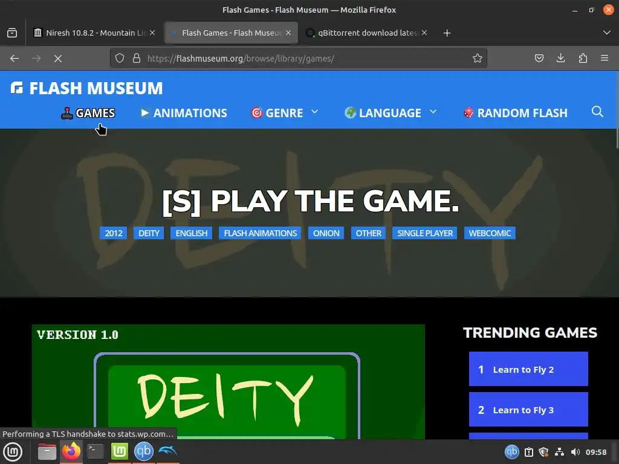Open the site search magnifier icon
Screen dimensions: 619x464
(597, 112)
